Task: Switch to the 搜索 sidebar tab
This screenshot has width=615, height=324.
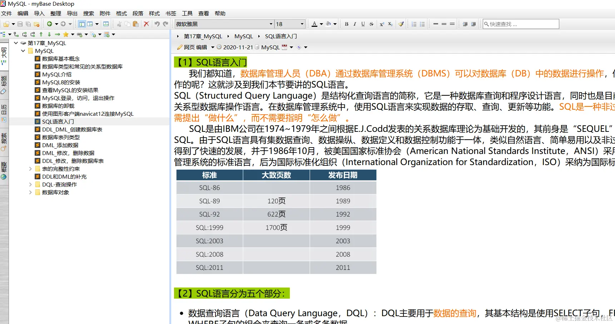Action: pyautogui.click(x=4, y=141)
